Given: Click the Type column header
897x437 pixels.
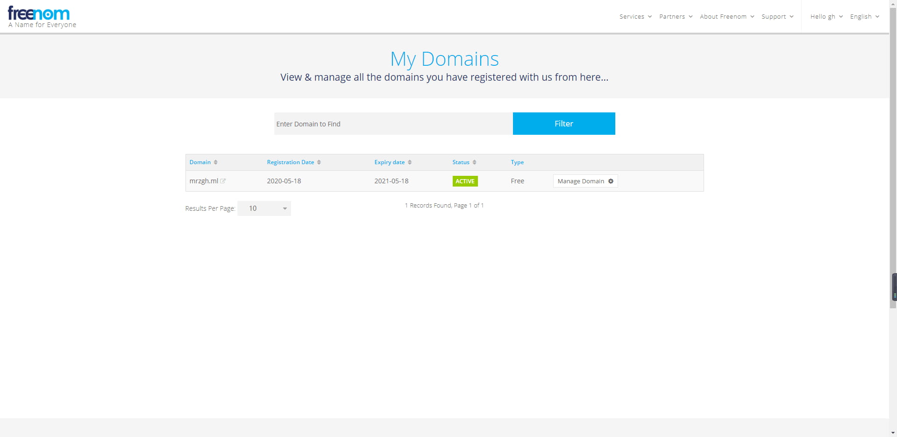Looking at the screenshot, I should (517, 162).
